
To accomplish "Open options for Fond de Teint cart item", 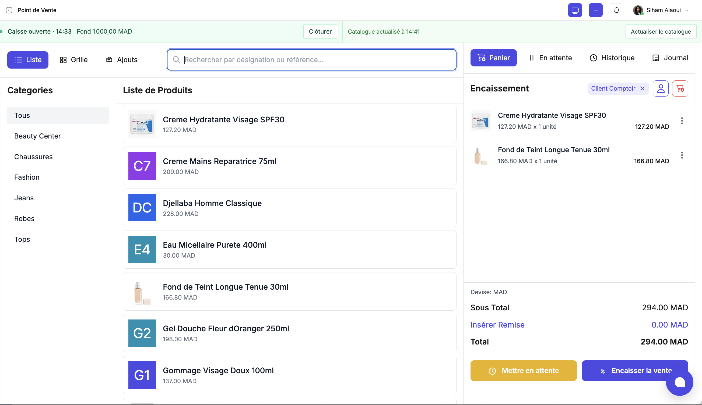I will tap(682, 155).
